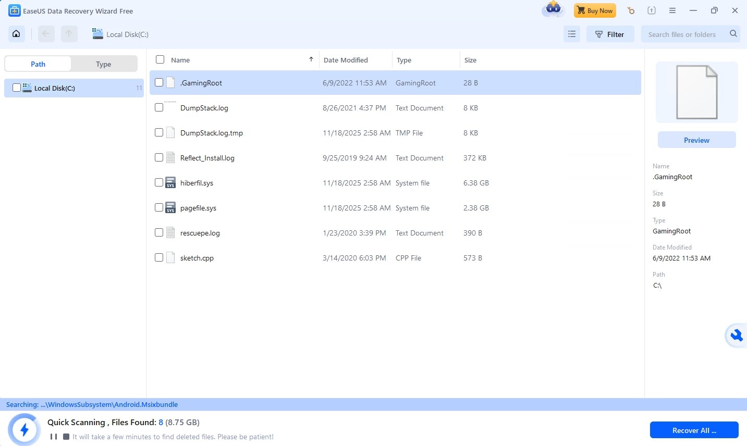Image resolution: width=747 pixels, height=446 pixels.
Task: Stop the scanning process
Action: coord(66,437)
